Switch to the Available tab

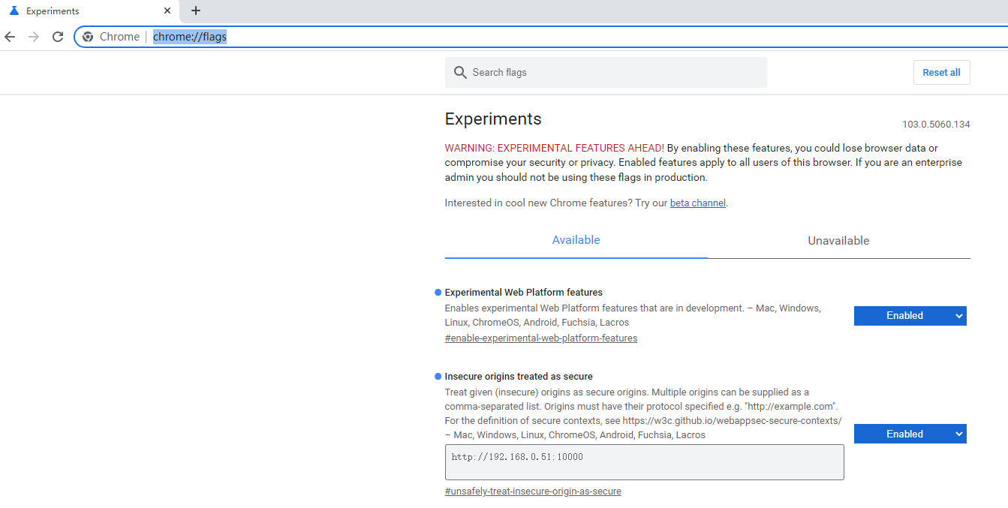pyautogui.click(x=576, y=240)
